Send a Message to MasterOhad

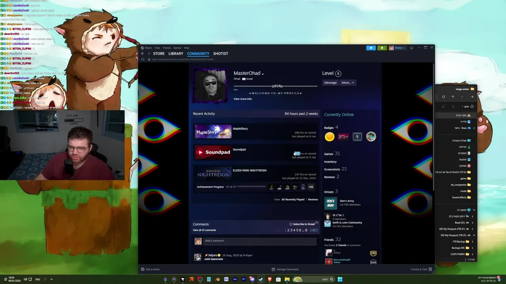coord(330,82)
